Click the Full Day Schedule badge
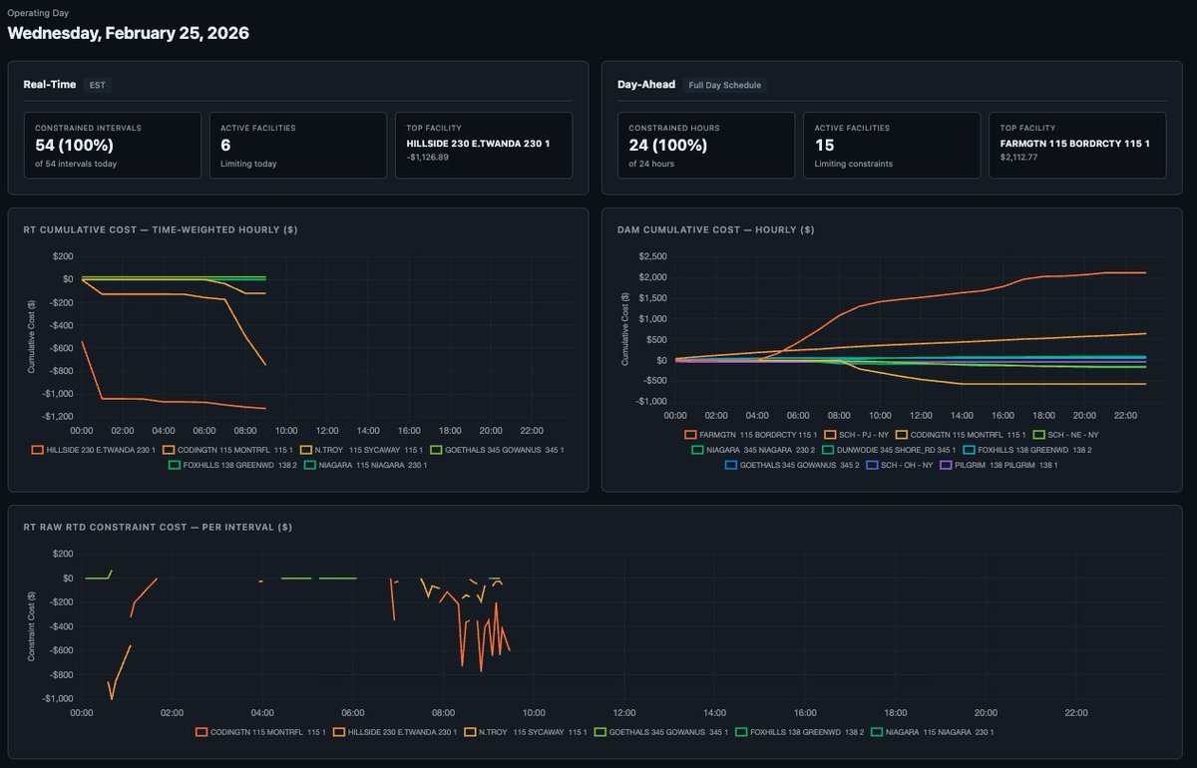1197x768 pixels. tap(725, 85)
